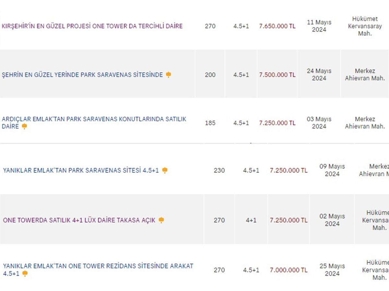Click badge icon after ONE TOWER REZİDANS ARAKAT title
The image size is (389, 291).
25,274
